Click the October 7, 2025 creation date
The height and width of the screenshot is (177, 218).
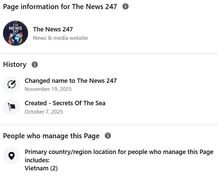coord(44,112)
